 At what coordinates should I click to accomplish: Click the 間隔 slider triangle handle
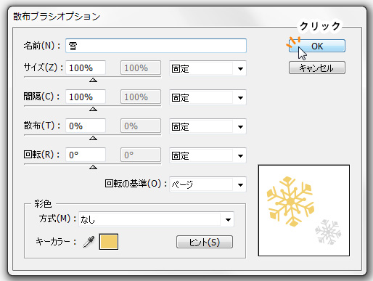pos(93,109)
